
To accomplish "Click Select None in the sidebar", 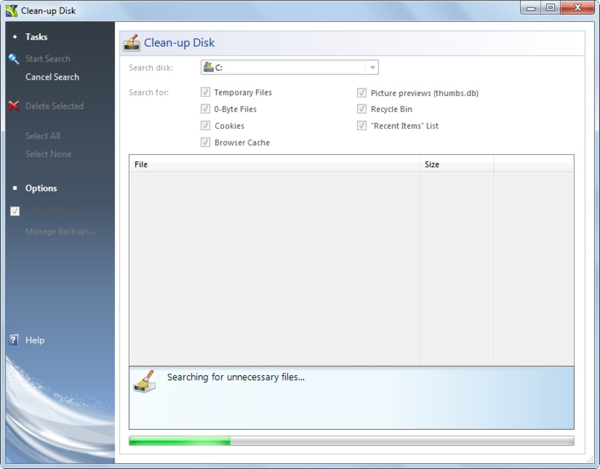I will tap(48, 154).
